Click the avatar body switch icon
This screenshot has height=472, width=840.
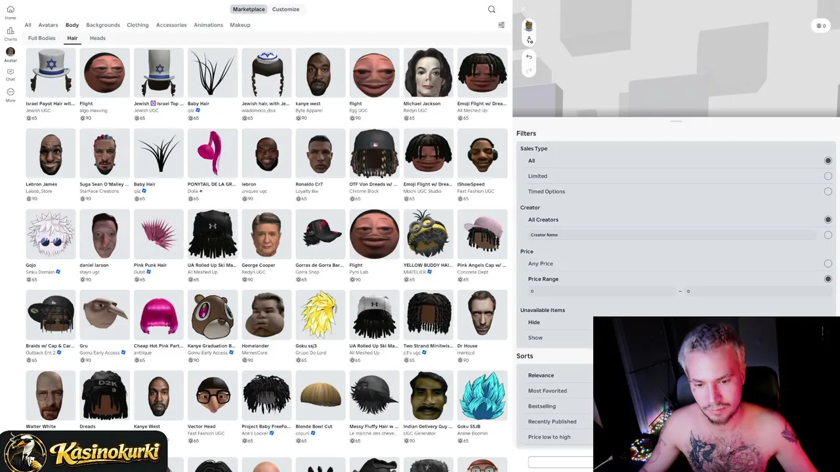point(530,40)
